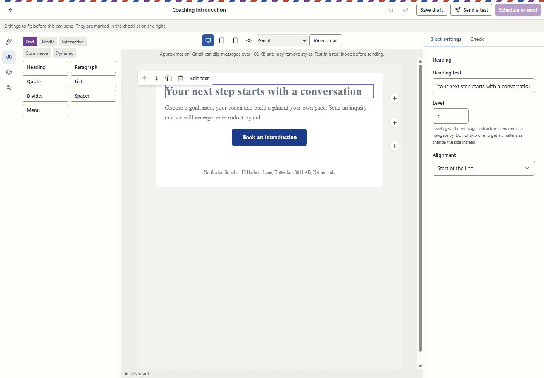Switch preview to mobile phone view
The image size is (544, 378).
click(235, 40)
